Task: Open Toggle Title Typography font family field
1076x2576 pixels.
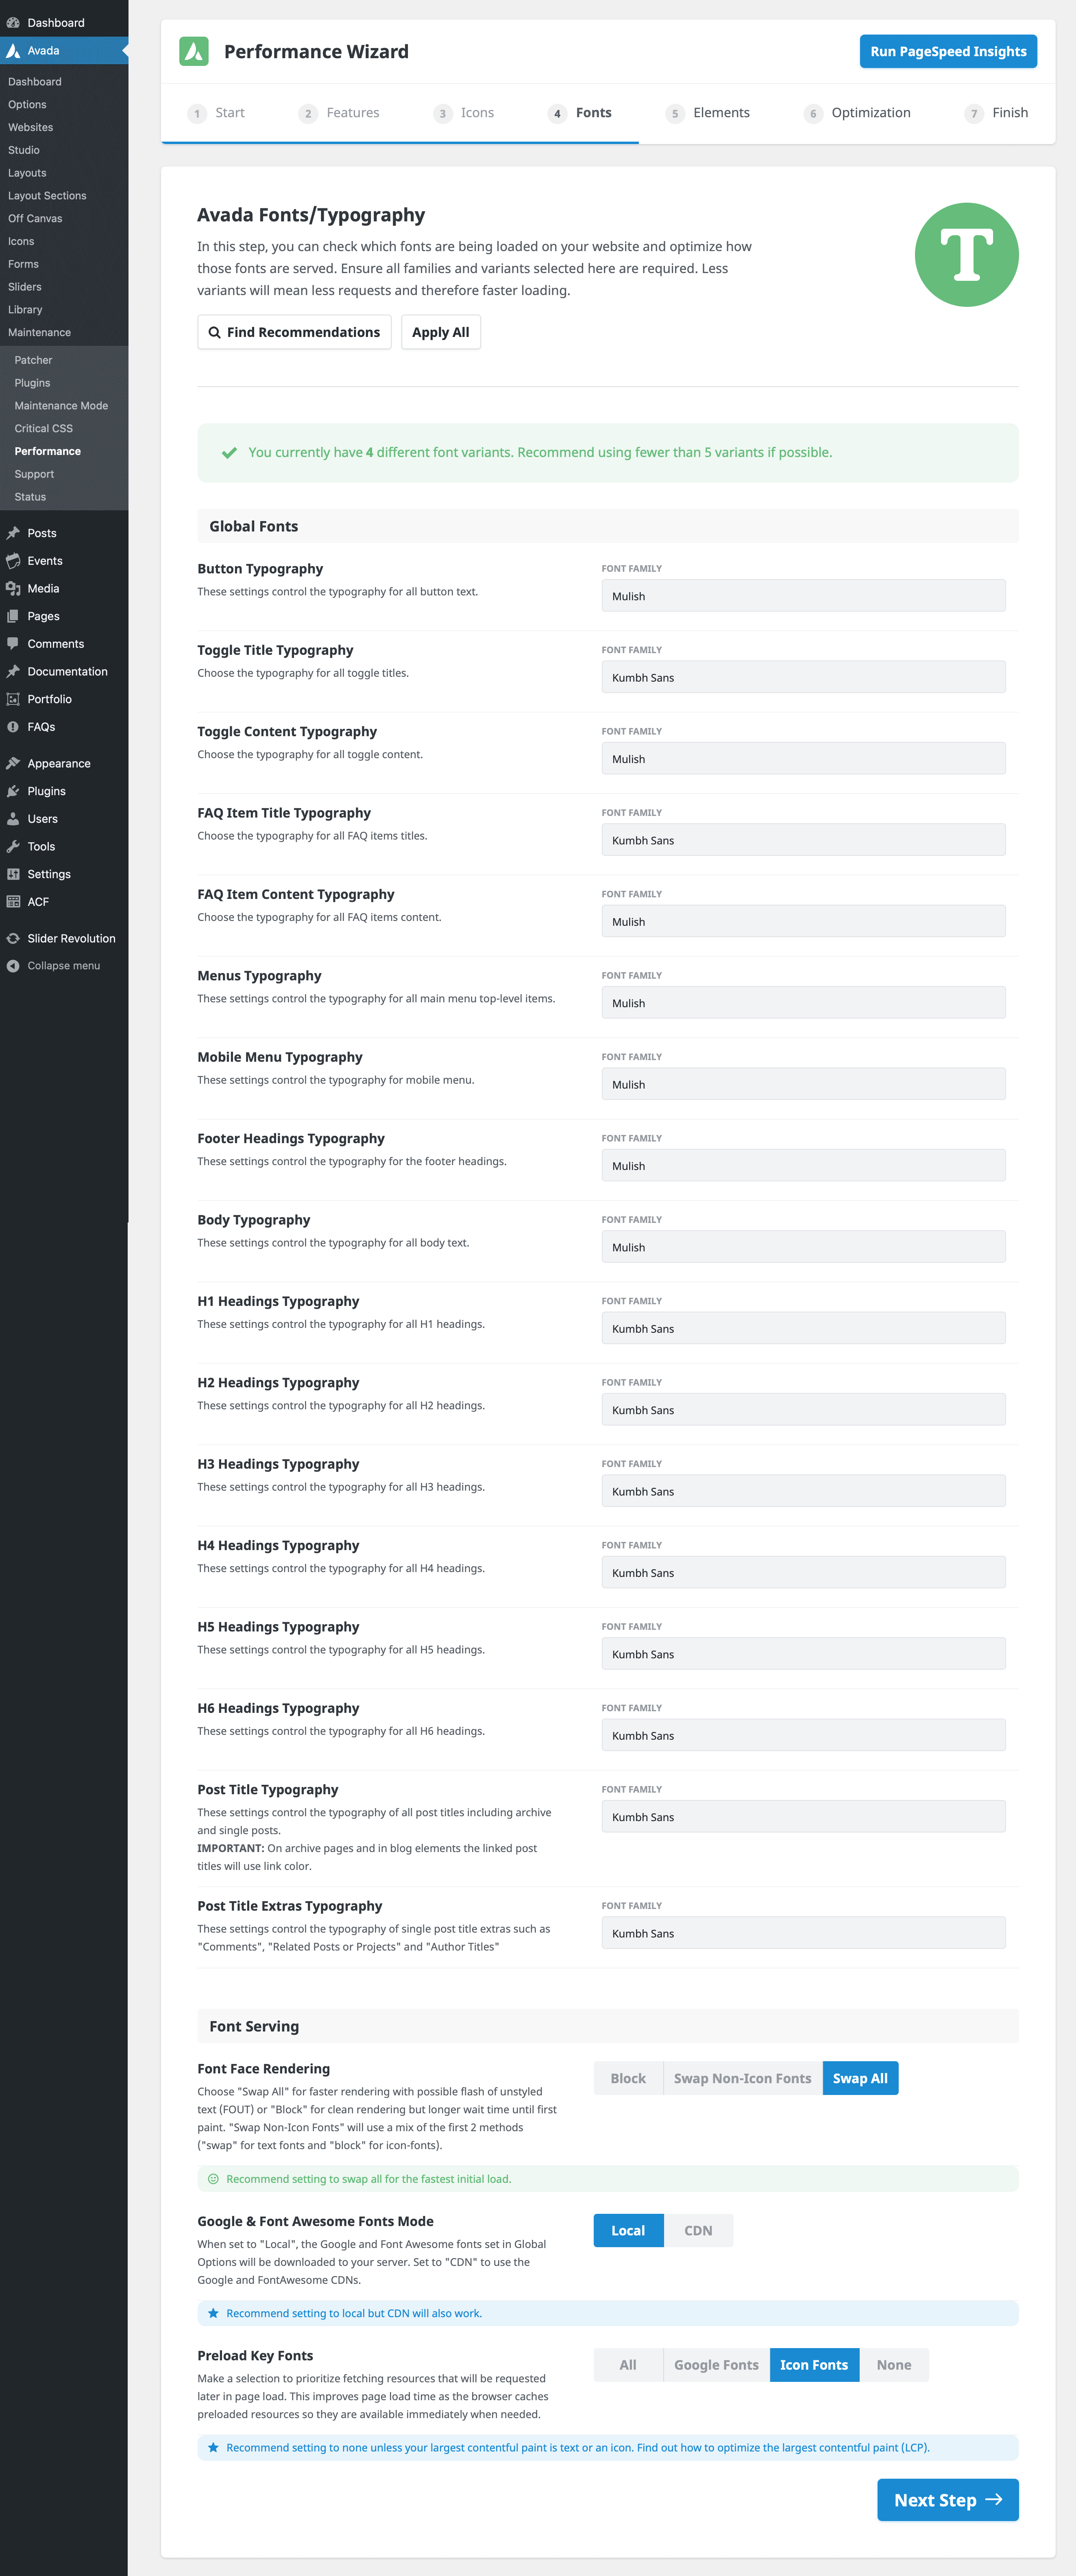Action: click(x=803, y=677)
